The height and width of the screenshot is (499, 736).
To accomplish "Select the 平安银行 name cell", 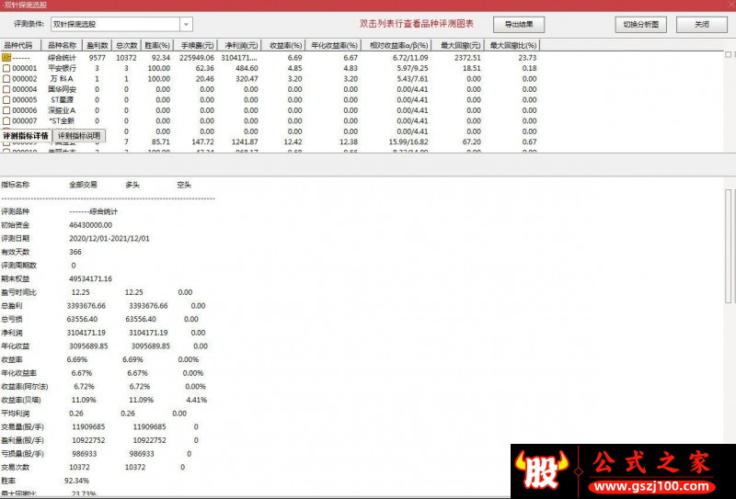I will pos(62,69).
